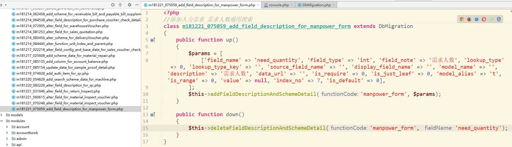Open the project view dropdown arrow
This screenshot has height=147, width=512.
click(6, 5)
